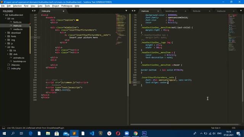244x137 pixels.
Task: Change CSS syntax in status bar
Action: (234, 128)
